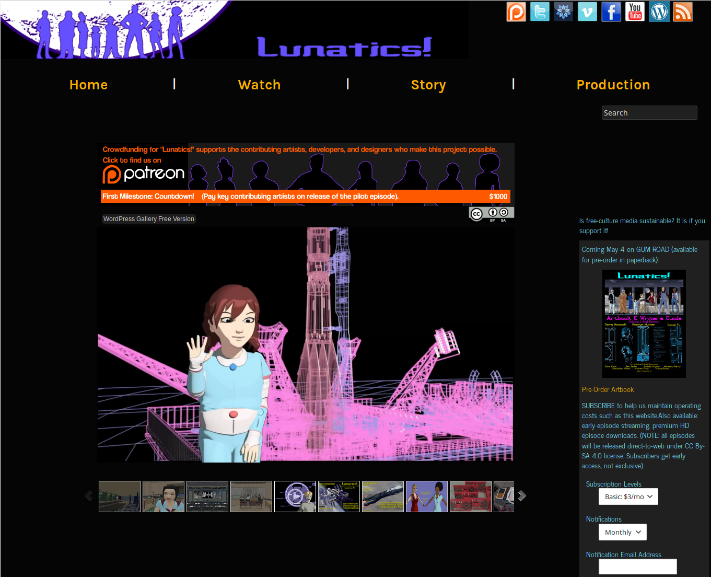Open the Vimeo icon link
This screenshot has height=577, width=711.
[587, 12]
